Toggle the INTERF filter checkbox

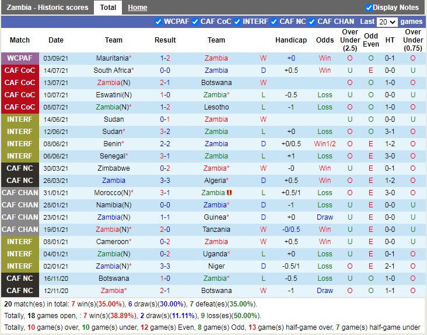(237, 22)
